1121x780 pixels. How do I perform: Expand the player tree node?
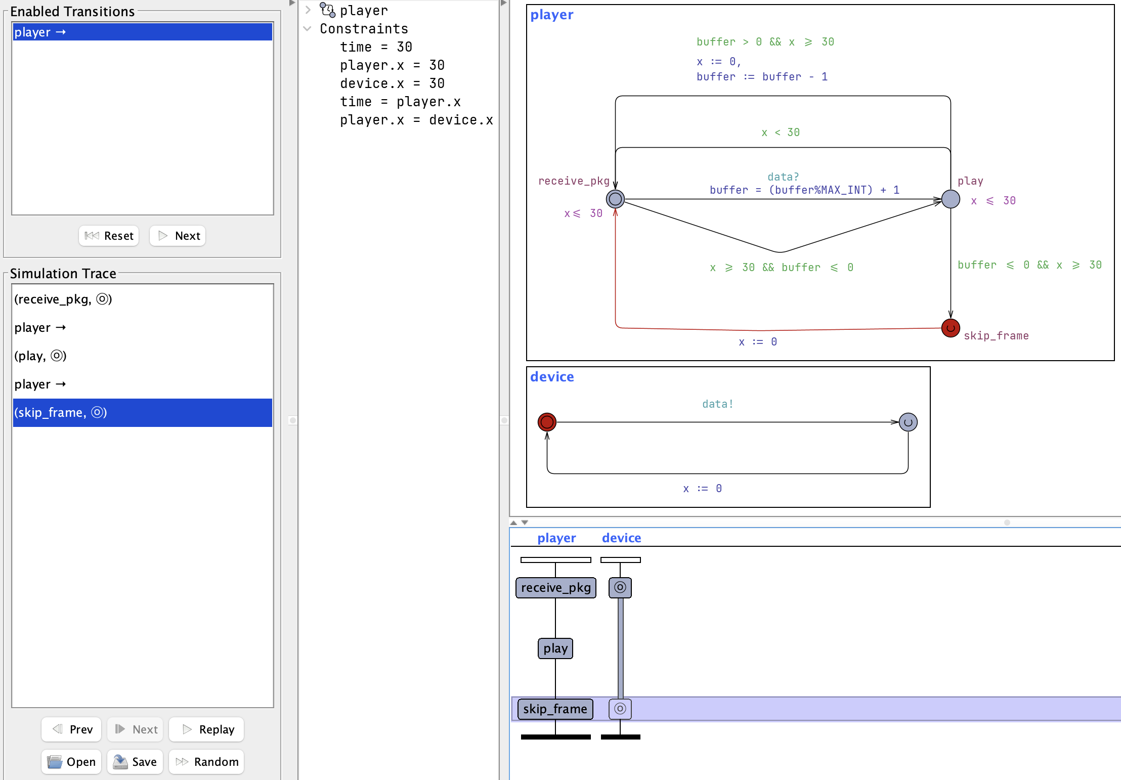(308, 10)
